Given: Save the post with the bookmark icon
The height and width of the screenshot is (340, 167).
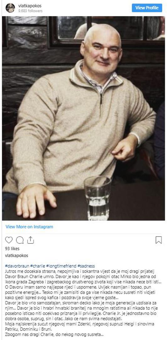Looking at the screenshot, I should coord(159,240).
